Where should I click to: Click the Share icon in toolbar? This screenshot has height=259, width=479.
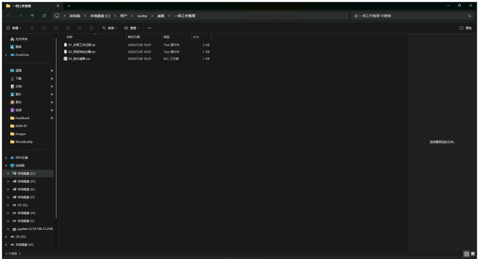click(79, 28)
